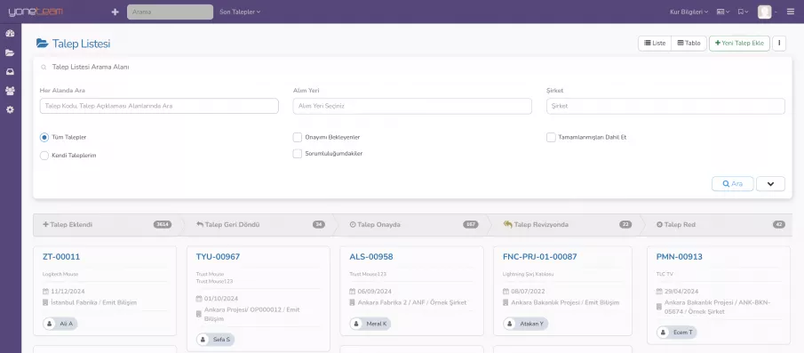Select the Kendi Taleplerim radio button
Image resolution: width=804 pixels, height=353 pixels.
pos(44,156)
